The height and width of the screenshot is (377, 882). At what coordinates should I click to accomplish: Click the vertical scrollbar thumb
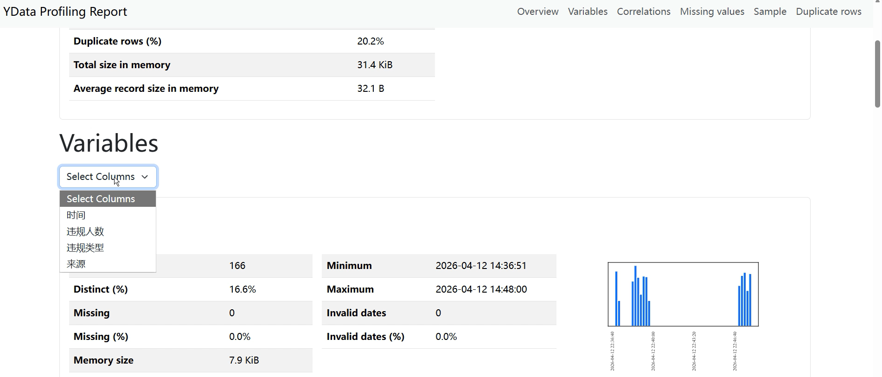point(877,74)
